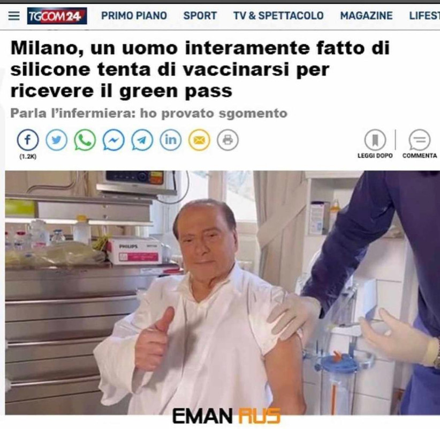Open the hamburger menu icon
The height and width of the screenshot is (429, 440).
coord(14,16)
